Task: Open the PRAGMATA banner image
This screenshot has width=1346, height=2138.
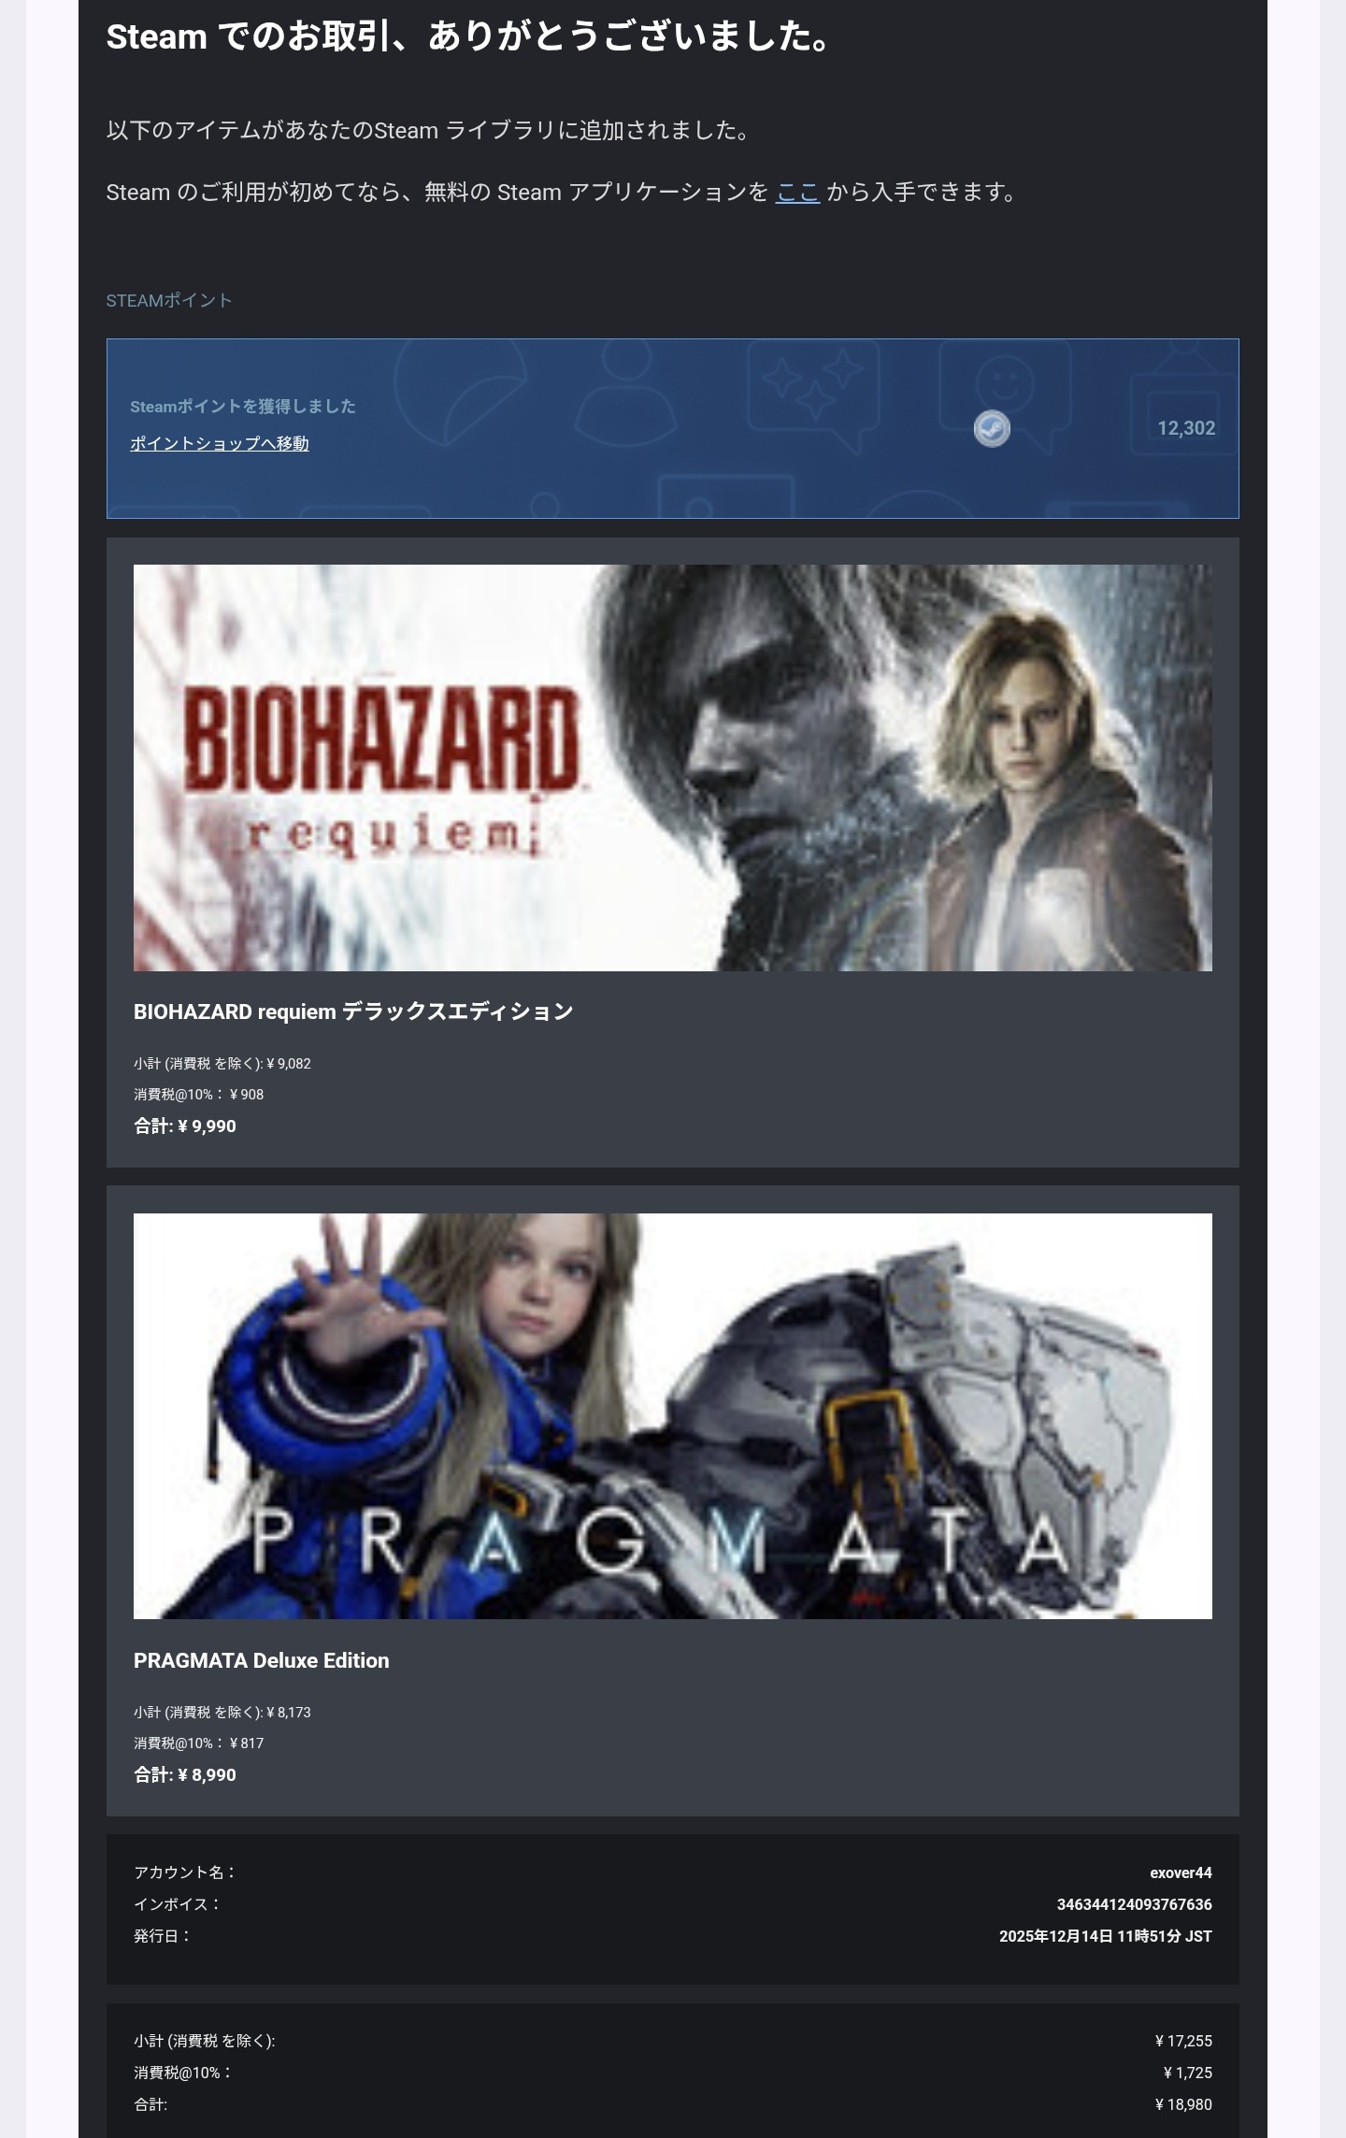Action: 673,1416
